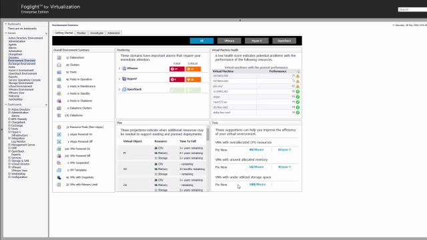This screenshot has width=427, height=240.
Task: Expand the OpenStack dashboard tree node
Action: pyautogui.click(x=9, y=151)
